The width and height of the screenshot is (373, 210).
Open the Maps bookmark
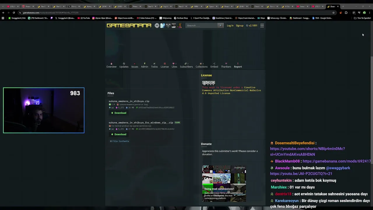[x=261, y=18]
